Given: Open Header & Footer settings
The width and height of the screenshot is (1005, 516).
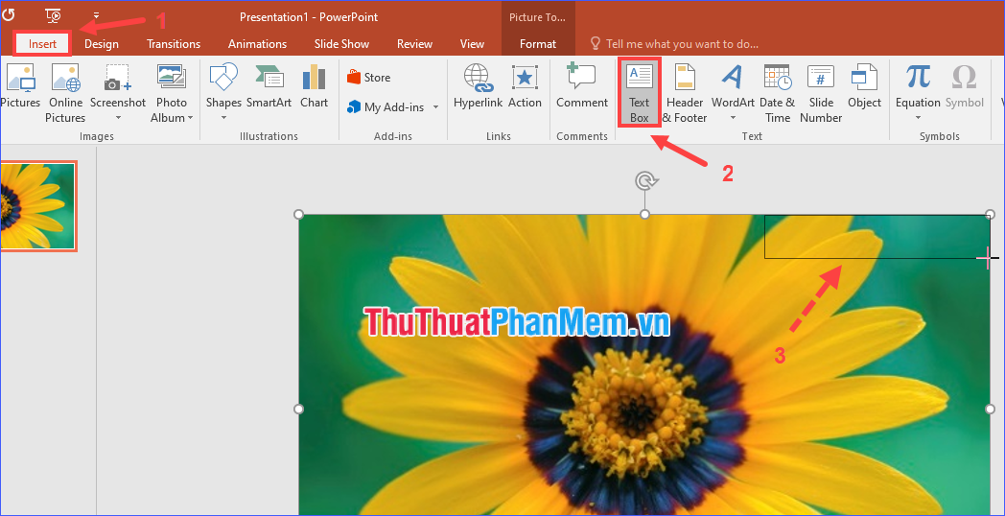Looking at the screenshot, I should pyautogui.click(x=685, y=94).
